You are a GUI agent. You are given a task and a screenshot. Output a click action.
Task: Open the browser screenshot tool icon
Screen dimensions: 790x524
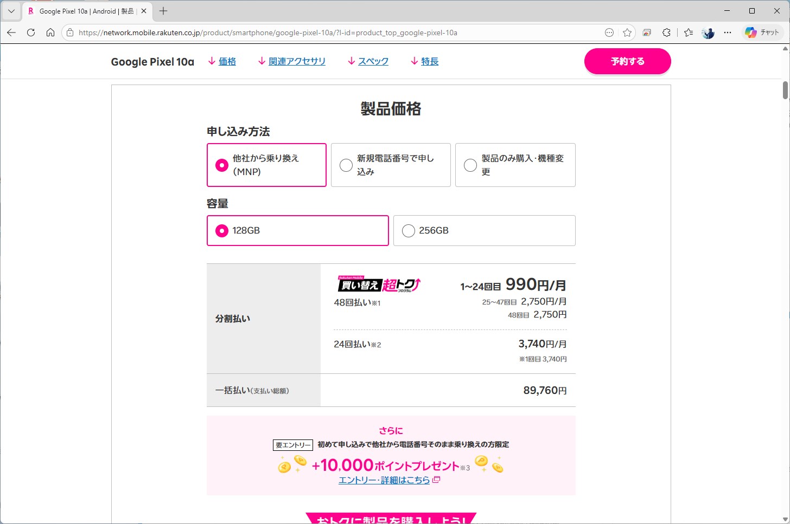click(647, 33)
